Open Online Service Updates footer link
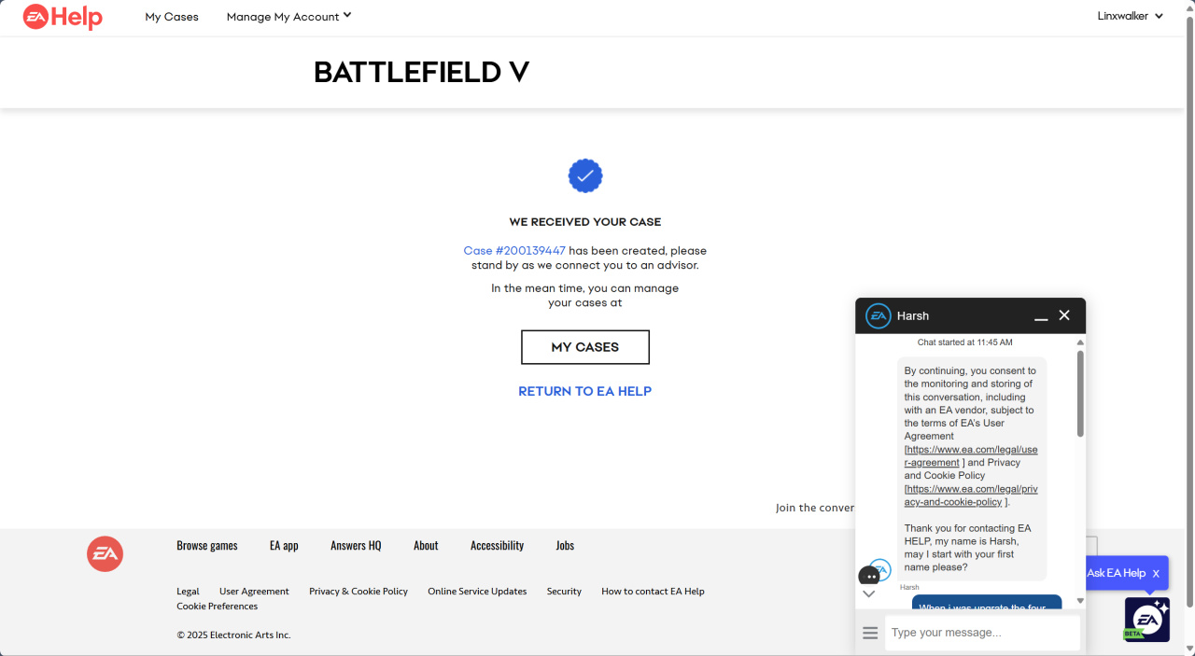Image resolution: width=1195 pixels, height=656 pixels. click(477, 592)
